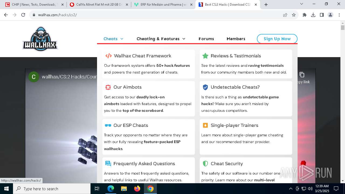Click the share this page icon
The height and width of the screenshot is (194, 345).
[285, 15]
